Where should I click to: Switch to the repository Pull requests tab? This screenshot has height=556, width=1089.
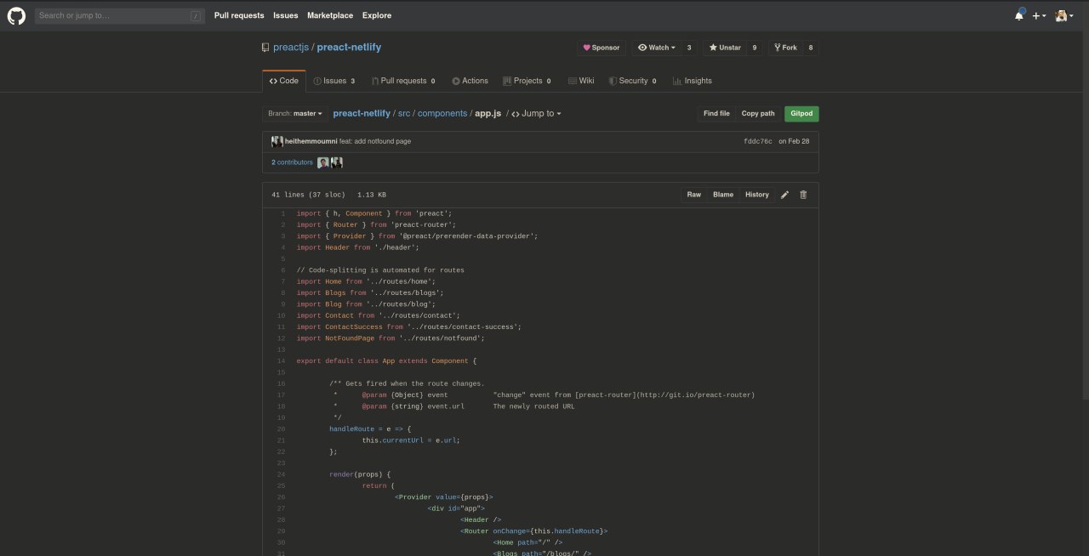pos(403,81)
